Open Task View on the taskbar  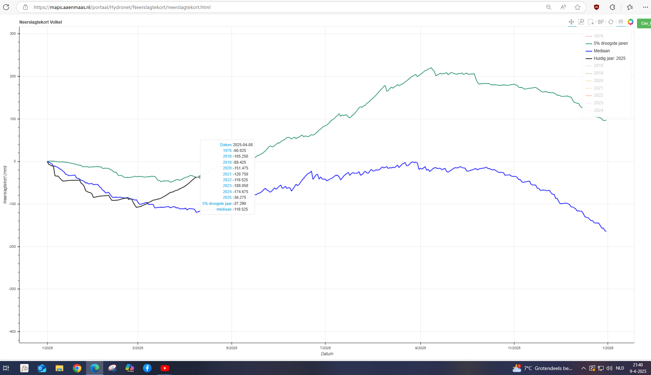(x=6, y=368)
